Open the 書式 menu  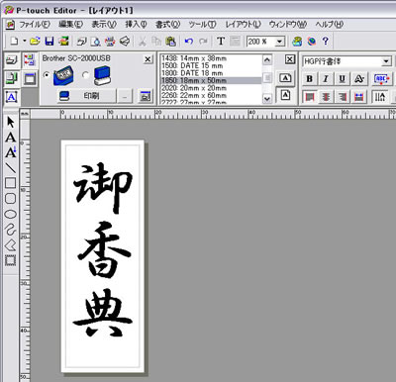167,24
